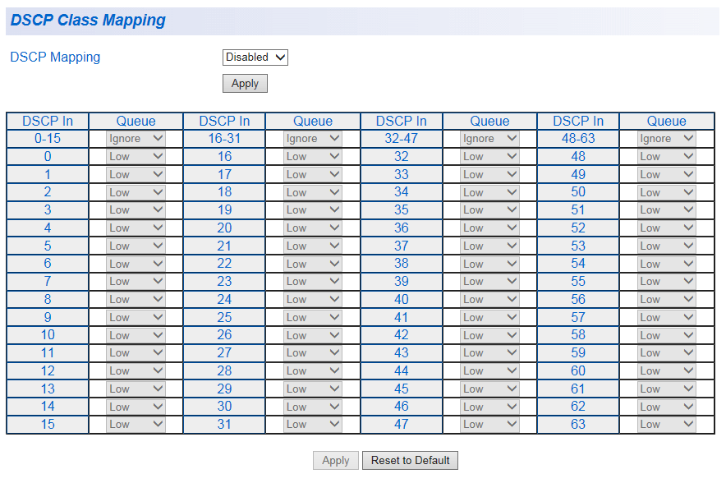Open the Queue dropdown for DSCP 50
Viewport: 726px width, 483px height.
click(x=666, y=192)
